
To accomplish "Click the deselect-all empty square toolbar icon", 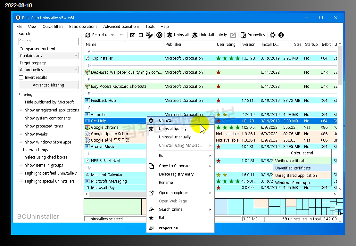I will pyautogui.click(x=141, y=35).
